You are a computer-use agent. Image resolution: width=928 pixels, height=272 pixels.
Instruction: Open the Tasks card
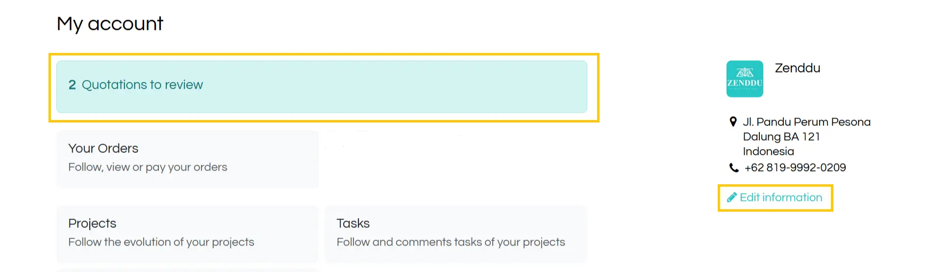pyautogui.click(x=456, y=234)
